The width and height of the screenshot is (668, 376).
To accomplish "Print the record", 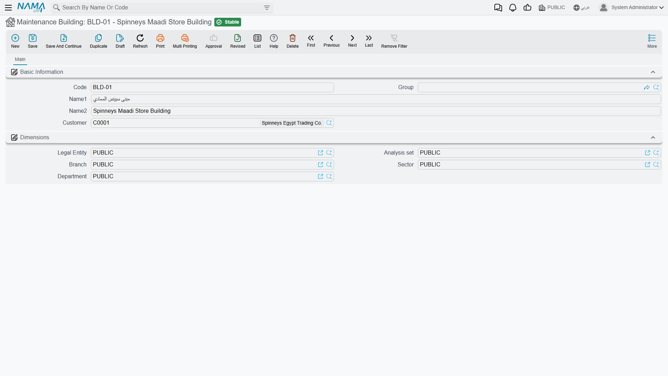I will pos(160,41).
